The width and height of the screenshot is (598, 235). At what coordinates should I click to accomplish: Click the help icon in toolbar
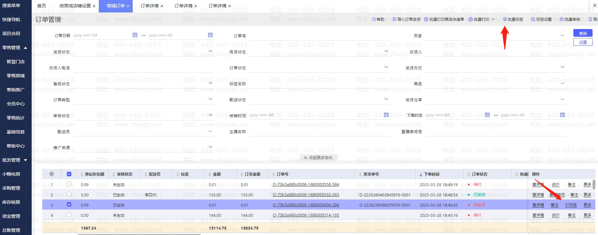[x=374, y=19]
